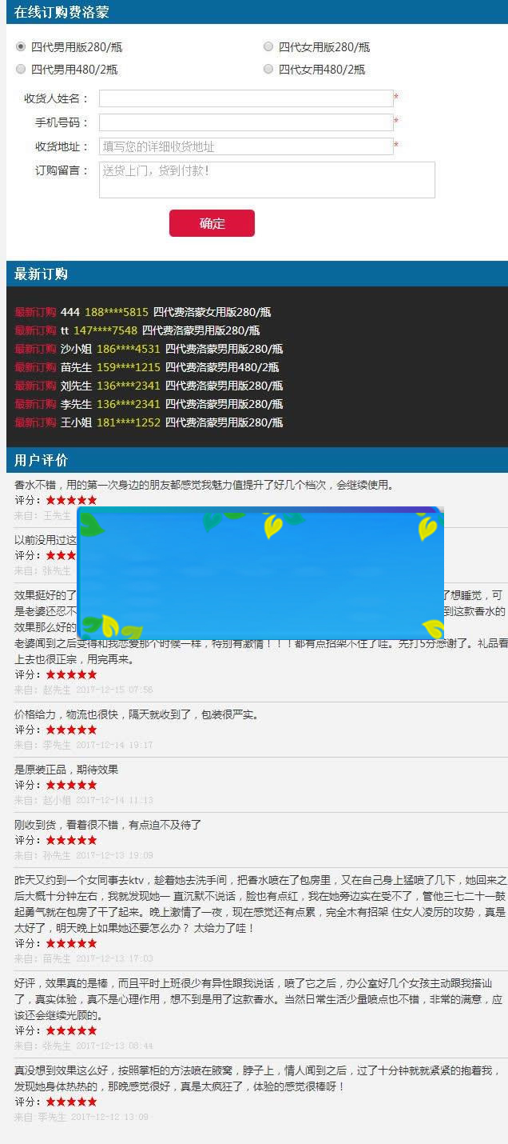Click the star rating on 是原装正品 review
The width and height of the screenshot is (508, 1144).
click(71, 785)
